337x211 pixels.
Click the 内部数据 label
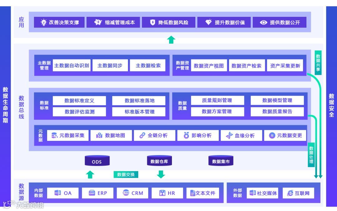tap(38, 193)
